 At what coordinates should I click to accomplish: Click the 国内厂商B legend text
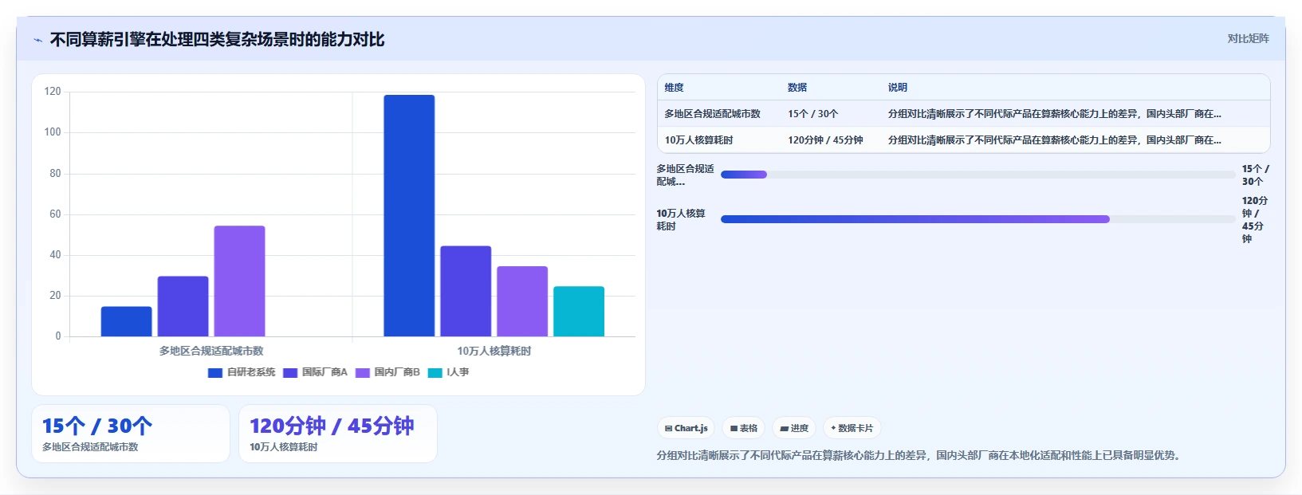pos(397,372)
